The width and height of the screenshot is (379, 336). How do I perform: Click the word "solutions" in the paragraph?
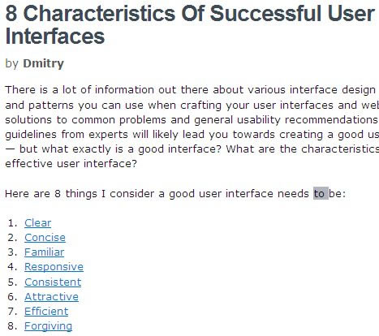(28, 119)
